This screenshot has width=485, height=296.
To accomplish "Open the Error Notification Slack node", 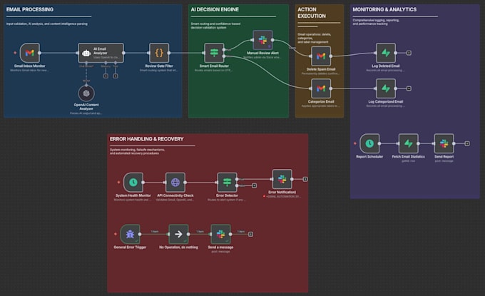I will (x=282, y=179).
